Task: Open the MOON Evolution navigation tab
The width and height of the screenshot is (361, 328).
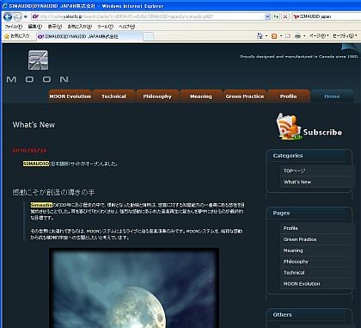Action: tap(70, 96)
